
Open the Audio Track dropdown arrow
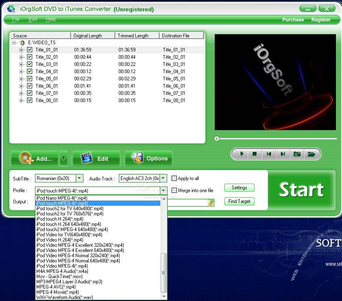click(x=163, y=178)
